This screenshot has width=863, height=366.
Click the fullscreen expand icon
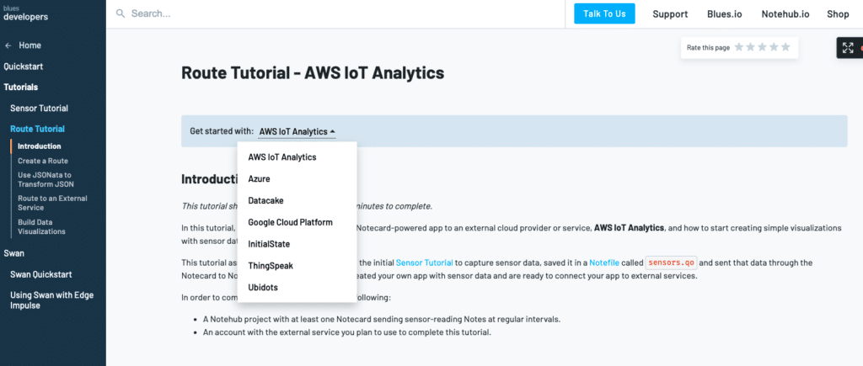click(x=846, y=48)
